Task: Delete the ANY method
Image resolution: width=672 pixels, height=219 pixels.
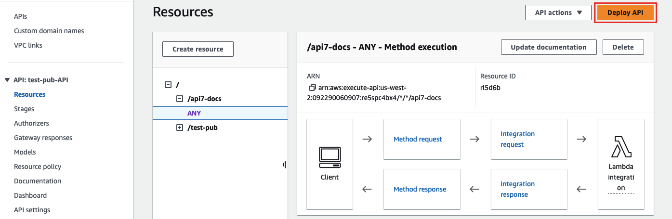Action: point(623,47)
